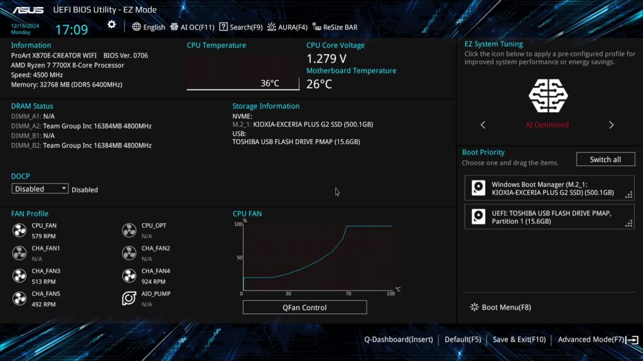Image resolution: width=643 pixels, height=361 pixels.
Task: Click the CPU FAN curve graph
Action: 317,257
